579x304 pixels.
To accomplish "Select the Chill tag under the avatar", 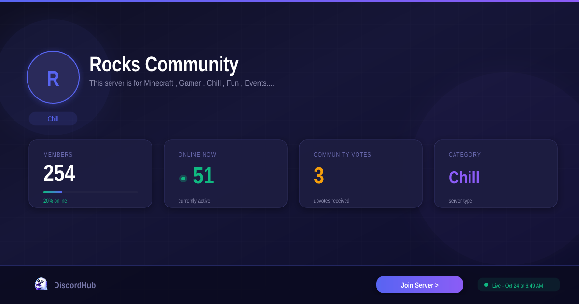I will (53, 119).
